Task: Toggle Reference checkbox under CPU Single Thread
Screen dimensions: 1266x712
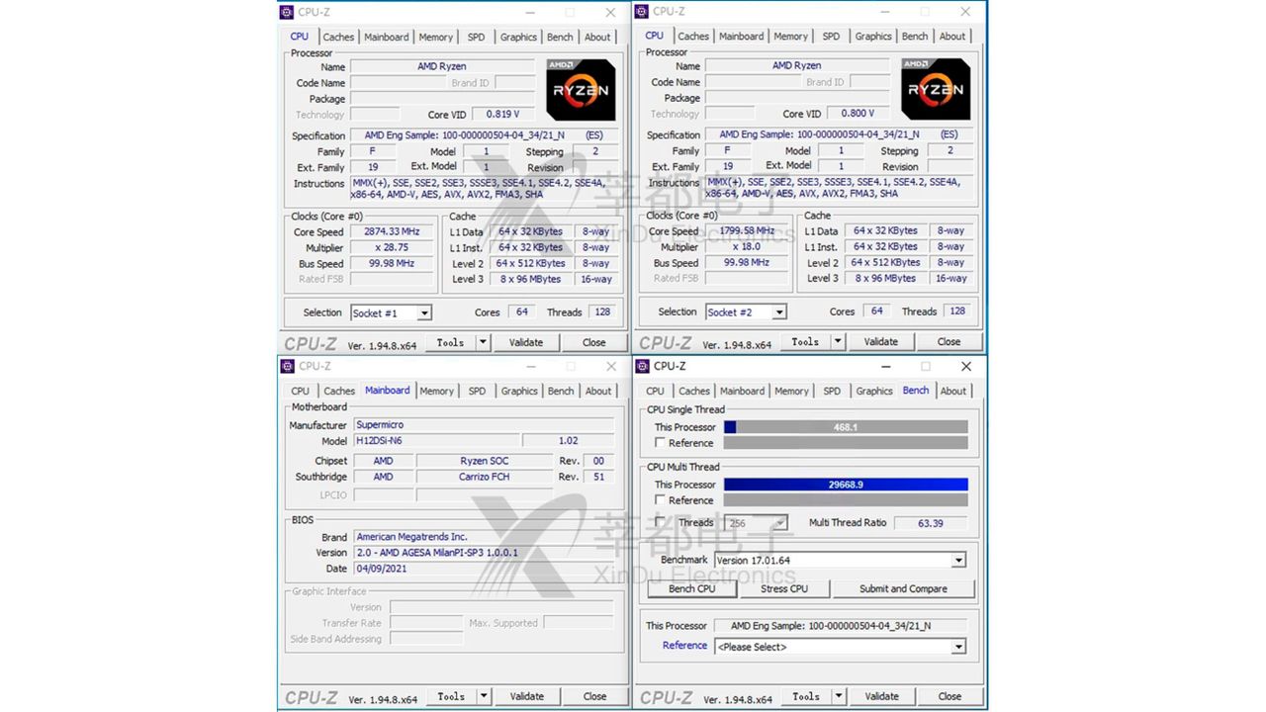Action: point(661,443)
